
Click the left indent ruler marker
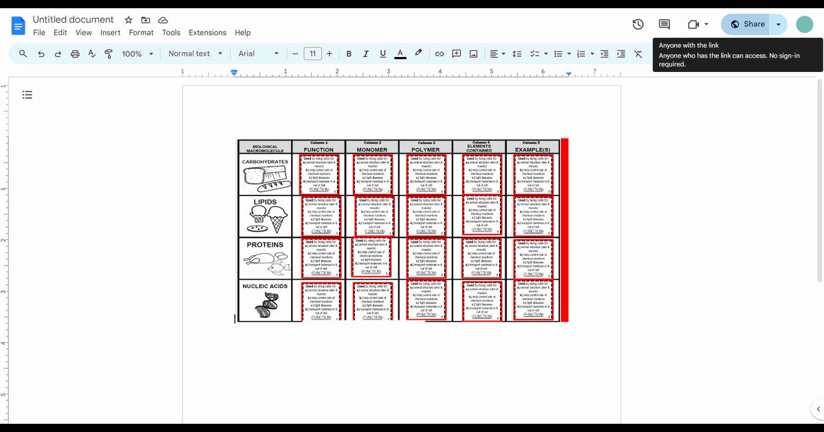pos(234,73)
